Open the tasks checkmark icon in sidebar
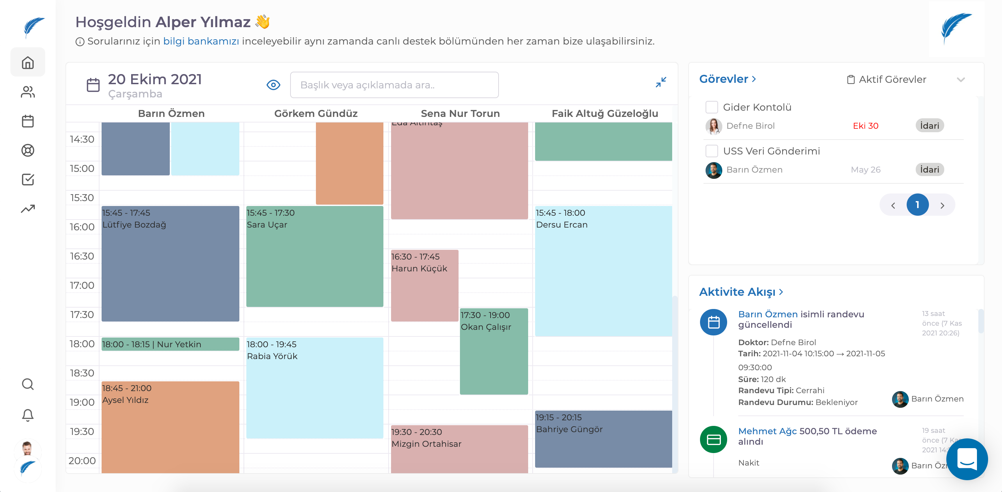 (27, 180)
